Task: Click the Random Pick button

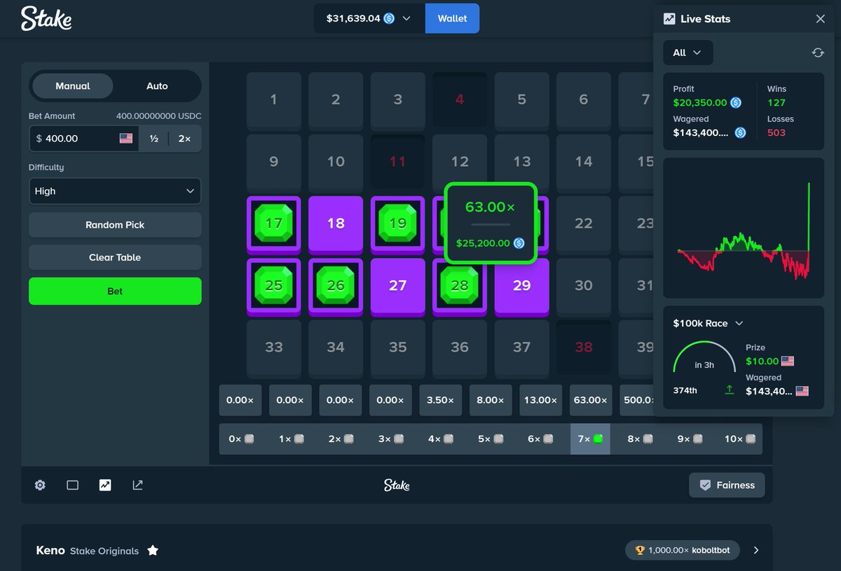Action: 115,225
